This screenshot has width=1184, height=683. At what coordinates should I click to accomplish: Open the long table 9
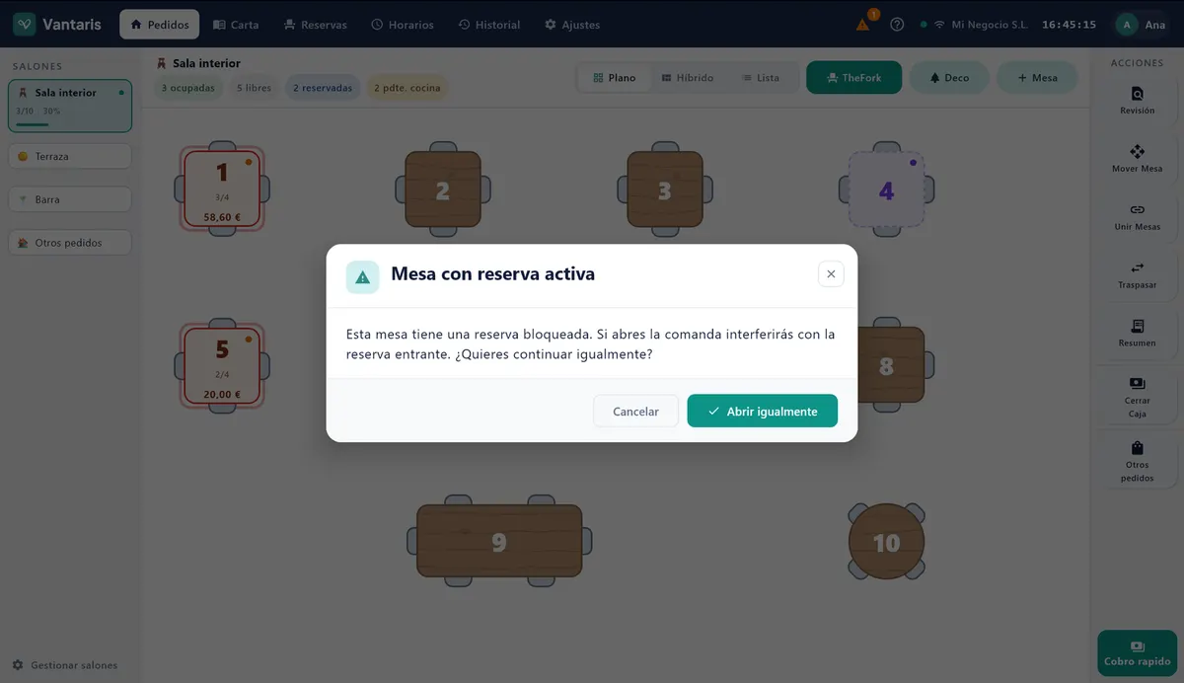(x=499, y=541)
